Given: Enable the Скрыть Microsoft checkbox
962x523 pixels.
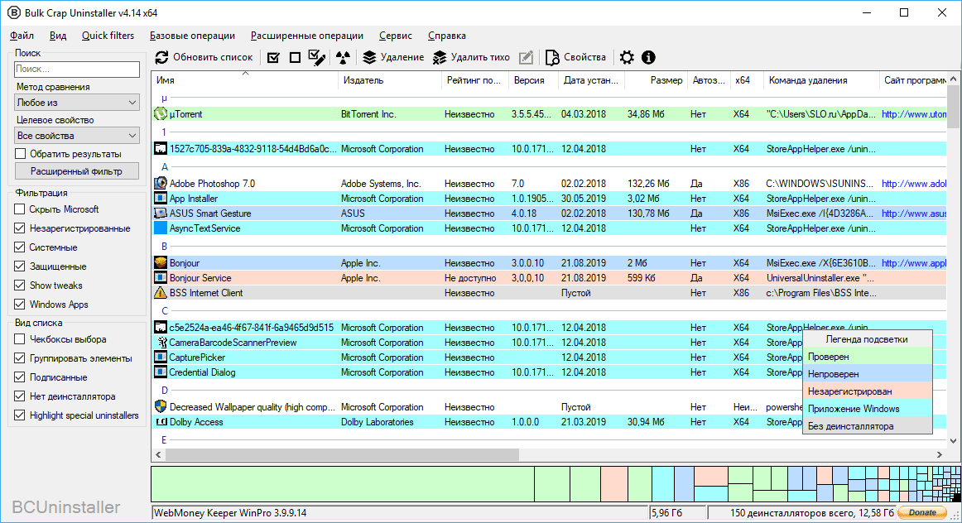Looking at the screenshot, I should pyautogui.click(x=20, y=209).
